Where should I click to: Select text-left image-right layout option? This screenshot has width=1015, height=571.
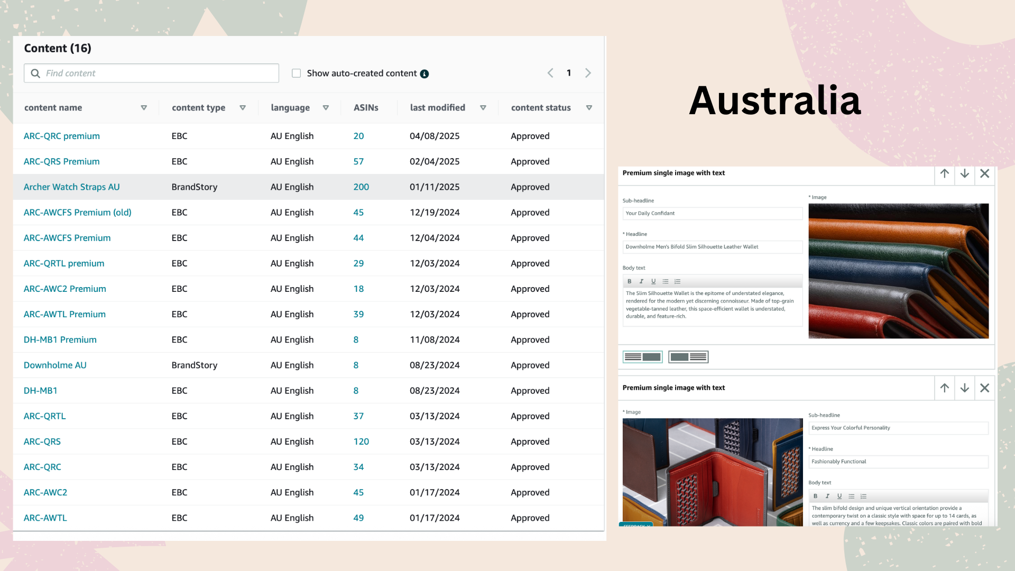[642, 357]
